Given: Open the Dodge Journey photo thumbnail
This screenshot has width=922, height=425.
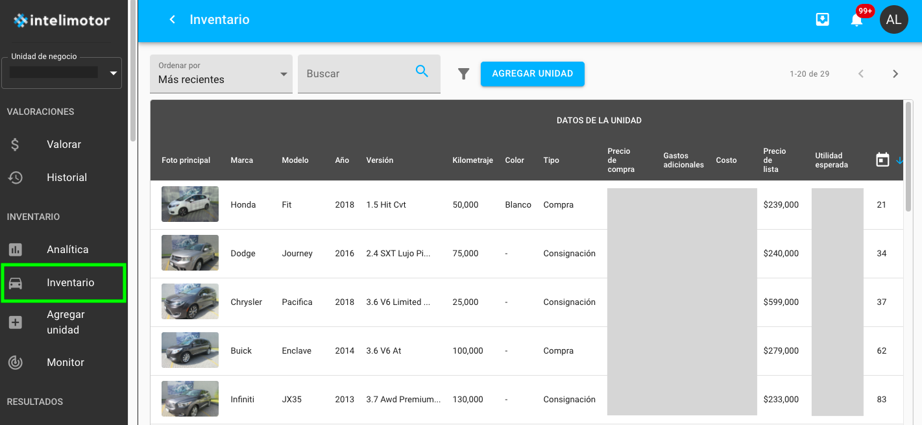Looking at the screenshot, I should [x=190, y=253].
